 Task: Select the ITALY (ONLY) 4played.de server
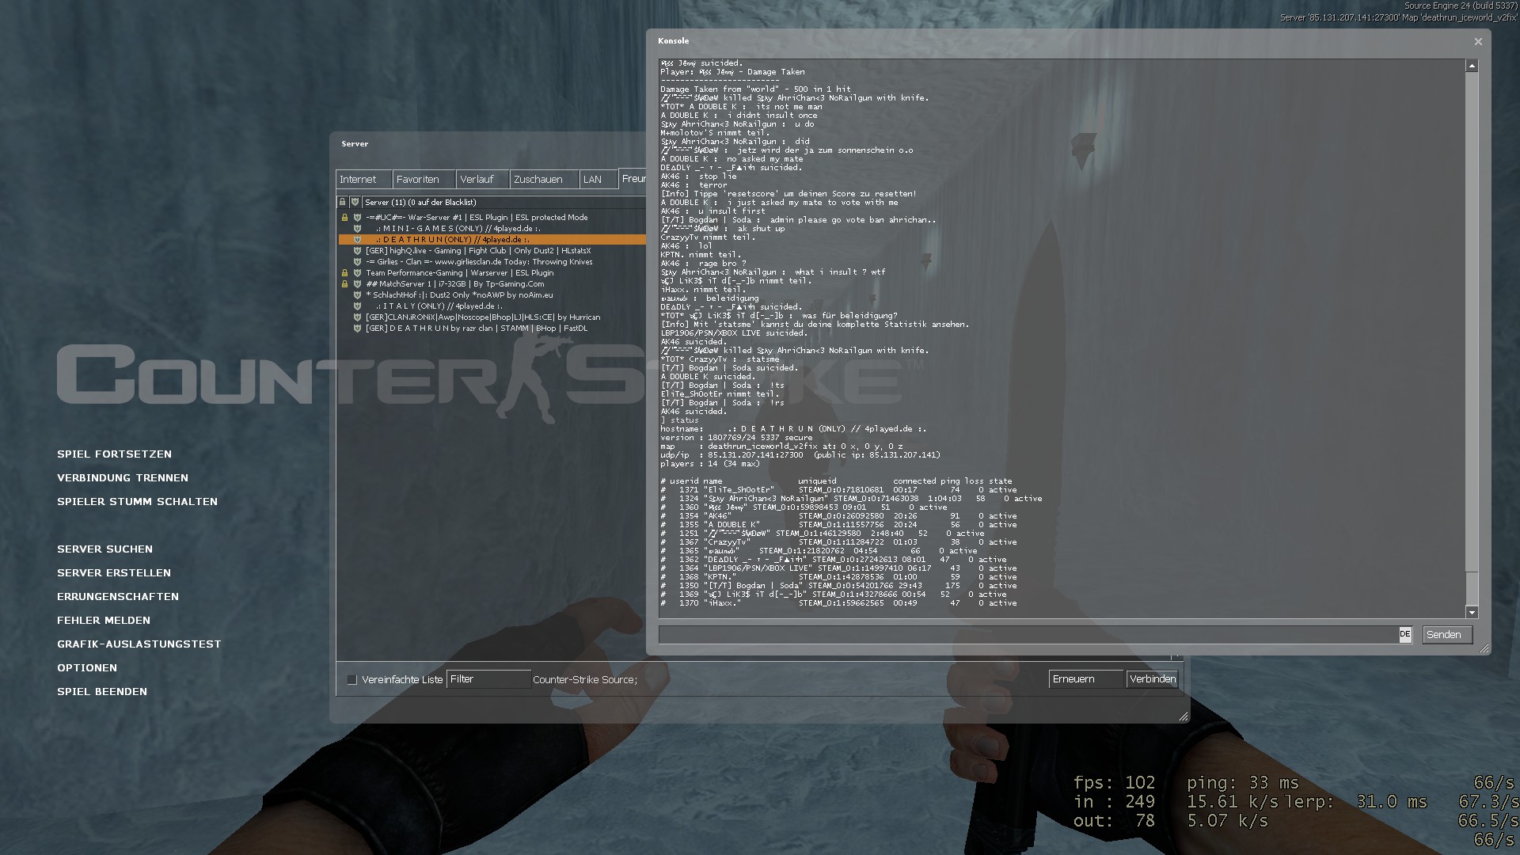coord(492,306)
